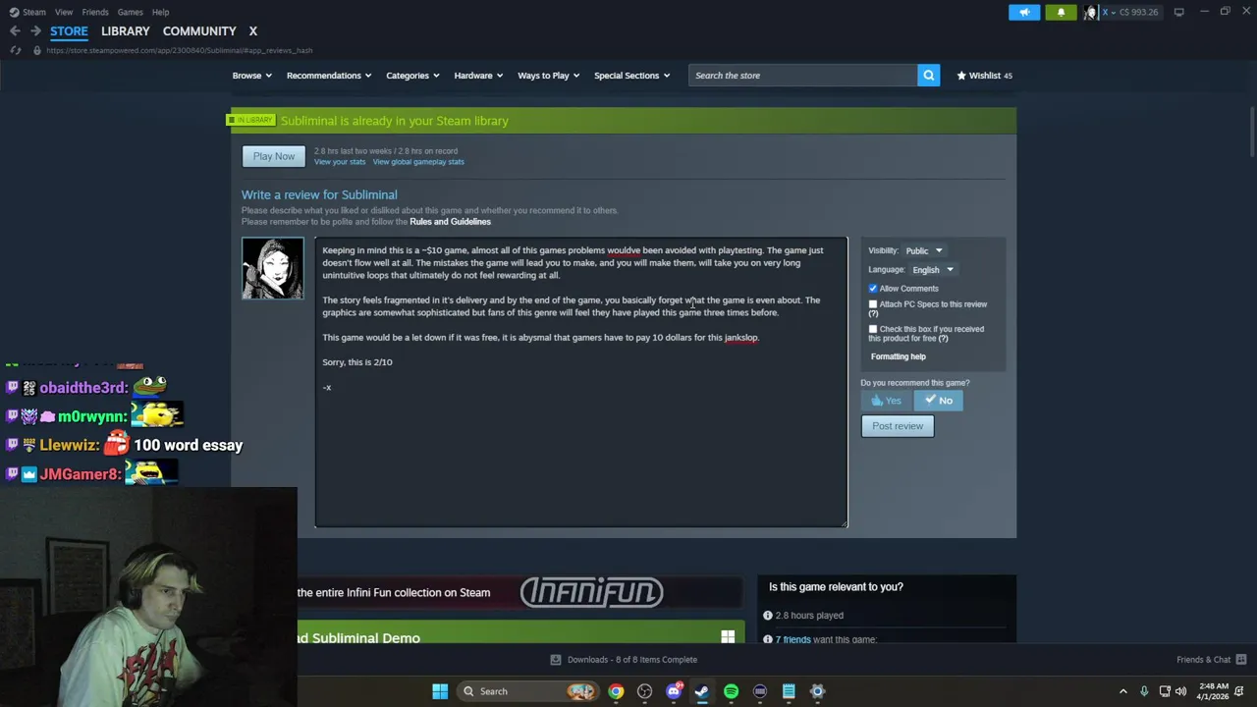Expand the Categories menu
The image size is (1257, 707).
[x=412, y=76]
